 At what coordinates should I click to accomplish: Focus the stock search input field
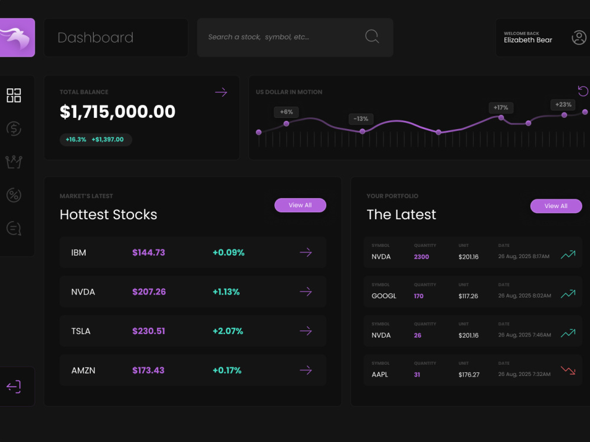coord(295,37)
